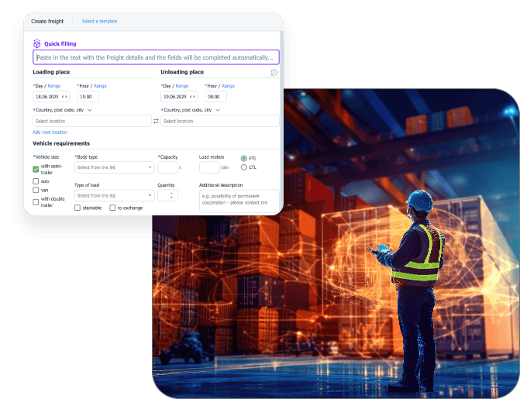Click Add next location link
520x399 pixels.
coord(50,132)
